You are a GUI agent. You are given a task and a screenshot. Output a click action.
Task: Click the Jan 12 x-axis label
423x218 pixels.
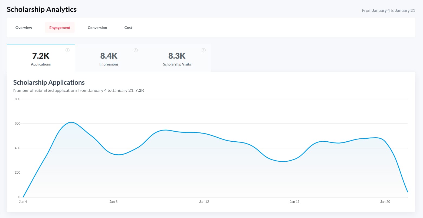tap(204, 202)
